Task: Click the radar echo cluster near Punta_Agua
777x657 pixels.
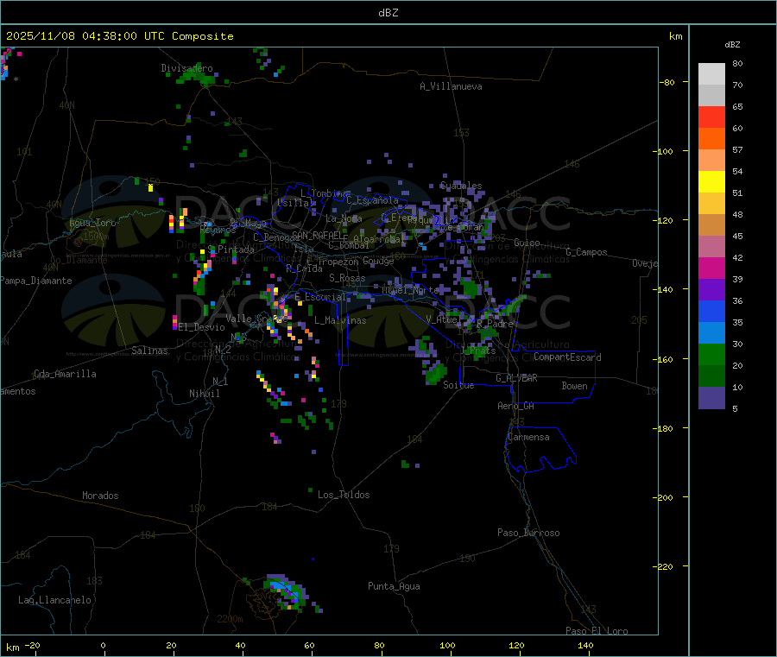Action: [x=288, y=592]
